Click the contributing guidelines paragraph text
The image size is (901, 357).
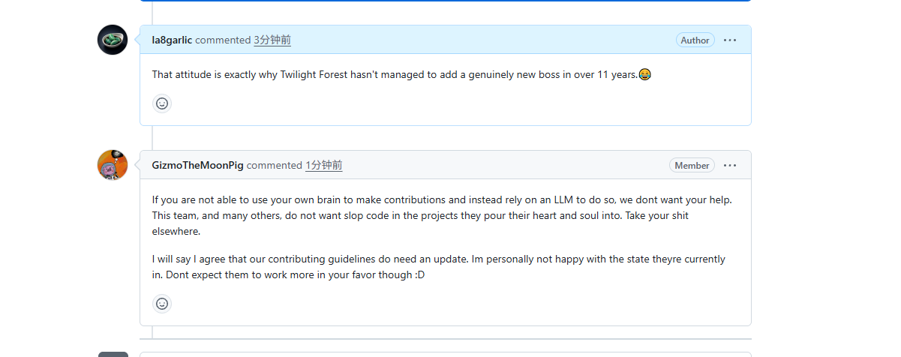pyautogui.click(x=438, y=266)
